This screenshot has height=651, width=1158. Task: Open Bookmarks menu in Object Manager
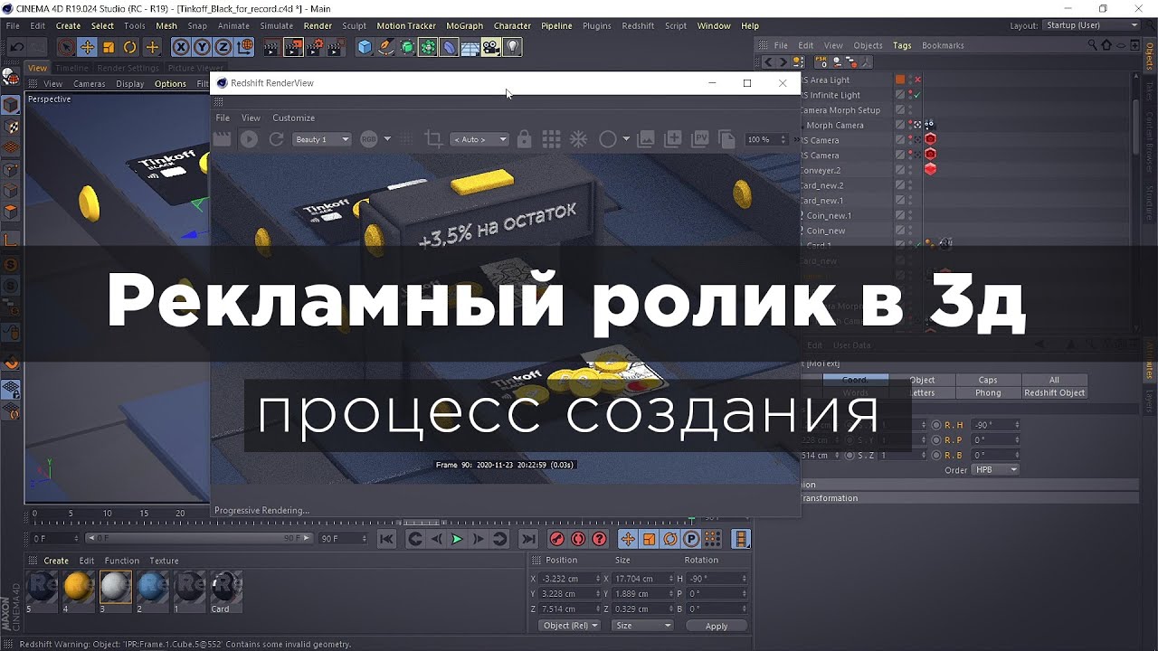[943, 45]
